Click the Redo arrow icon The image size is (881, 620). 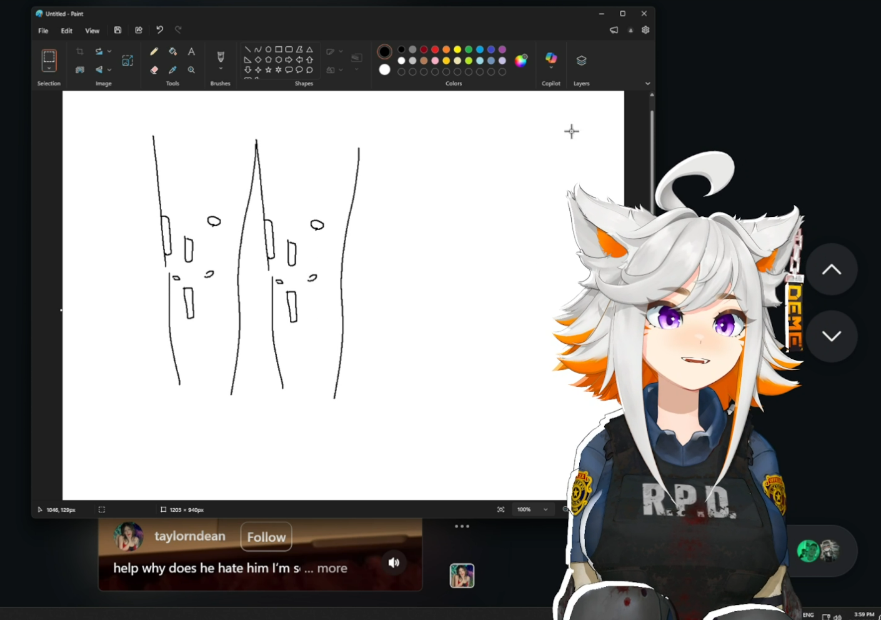point(178,30)
